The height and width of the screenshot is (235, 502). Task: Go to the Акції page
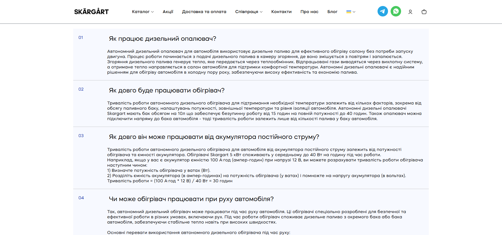coord(168,12)
